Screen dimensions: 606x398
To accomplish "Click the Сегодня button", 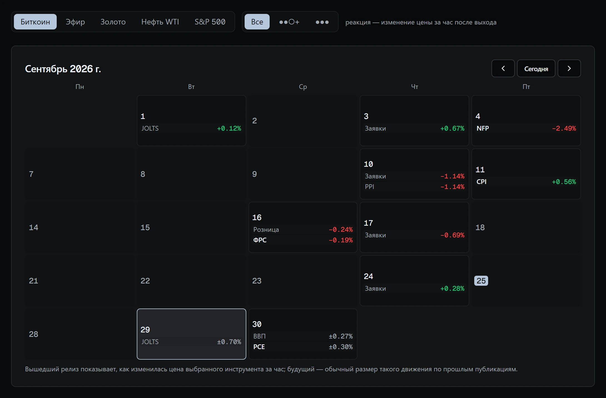I will (536, 68).
